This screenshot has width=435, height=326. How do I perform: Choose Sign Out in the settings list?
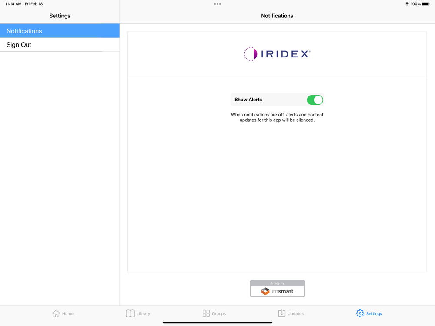[x=60, y=45]
